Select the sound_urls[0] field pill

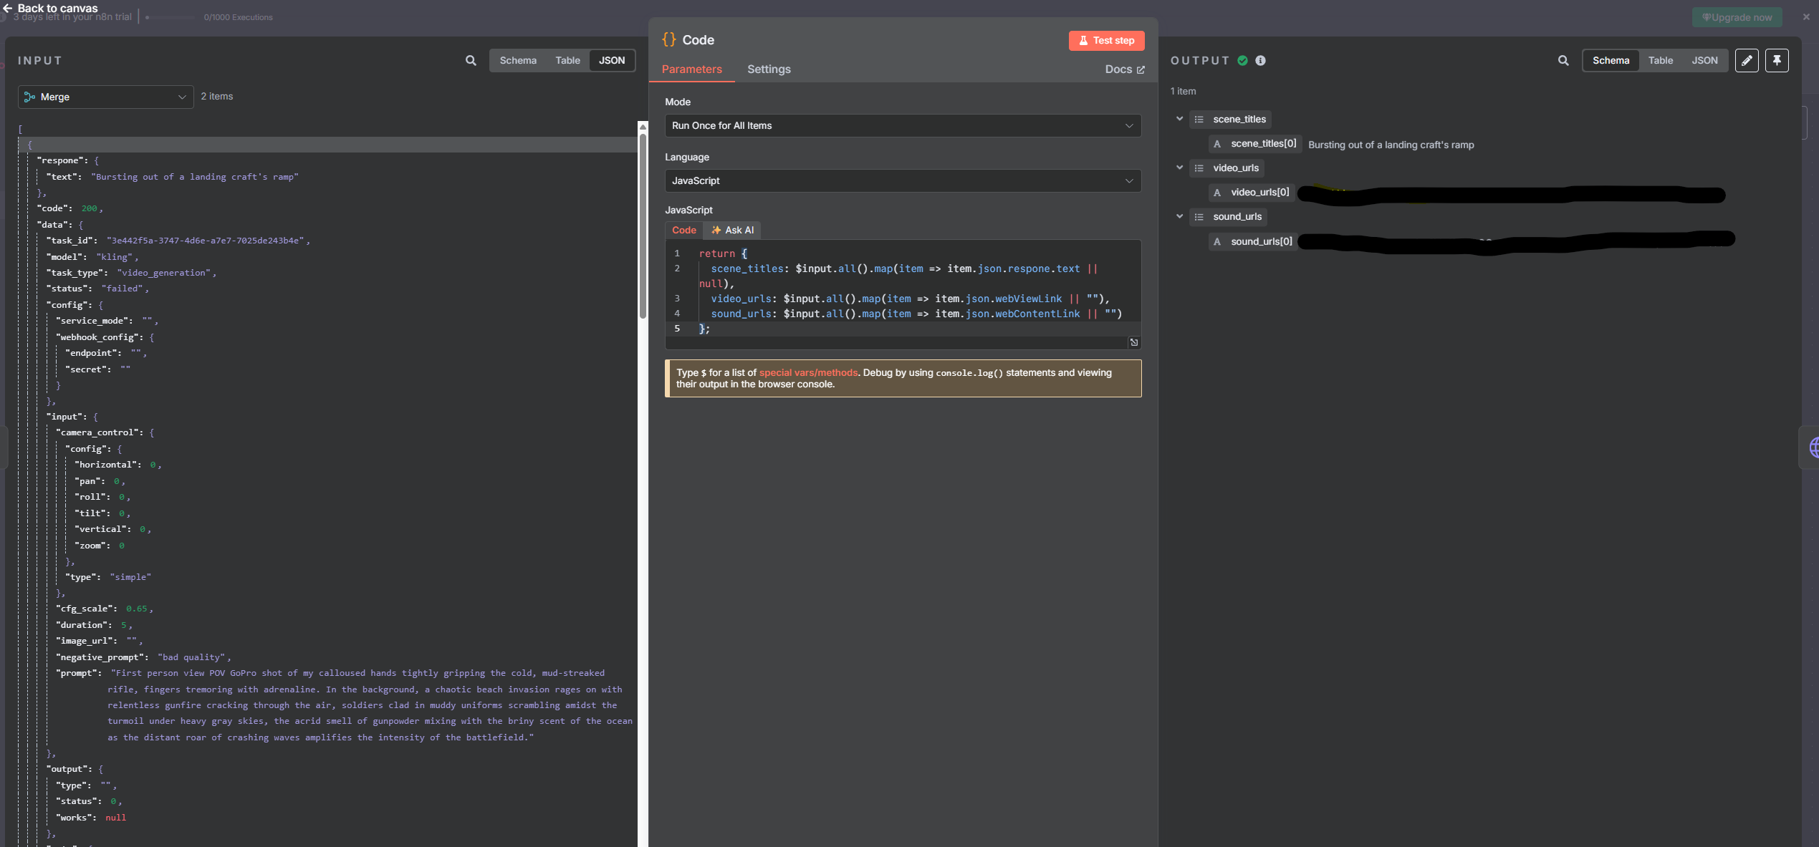tap(1252, 242)
